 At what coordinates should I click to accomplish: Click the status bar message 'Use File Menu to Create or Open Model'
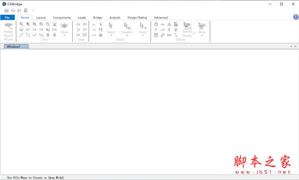[x=35, y=178]
